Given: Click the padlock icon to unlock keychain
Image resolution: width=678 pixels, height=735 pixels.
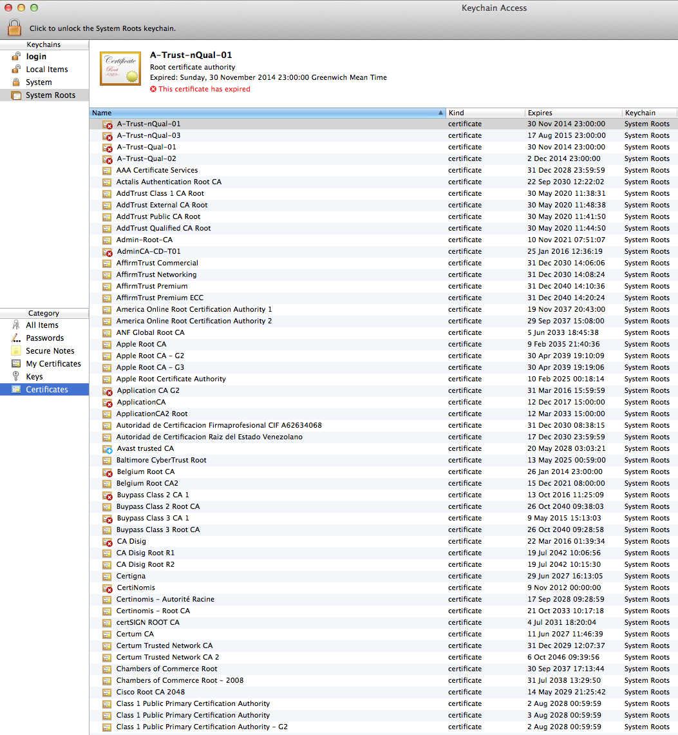Looking at the screenshot, I should point(15,27).
